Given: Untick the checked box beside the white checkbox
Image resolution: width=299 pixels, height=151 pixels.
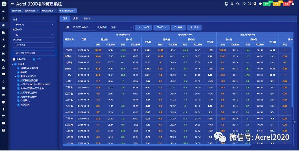Looking at the screenshot, I should pos(33,59).
